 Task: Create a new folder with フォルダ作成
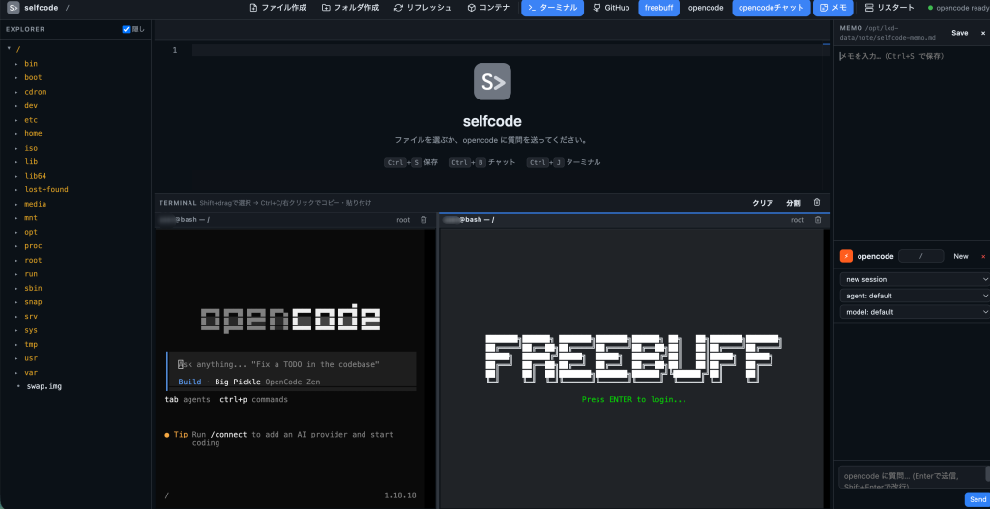point(350,8)
